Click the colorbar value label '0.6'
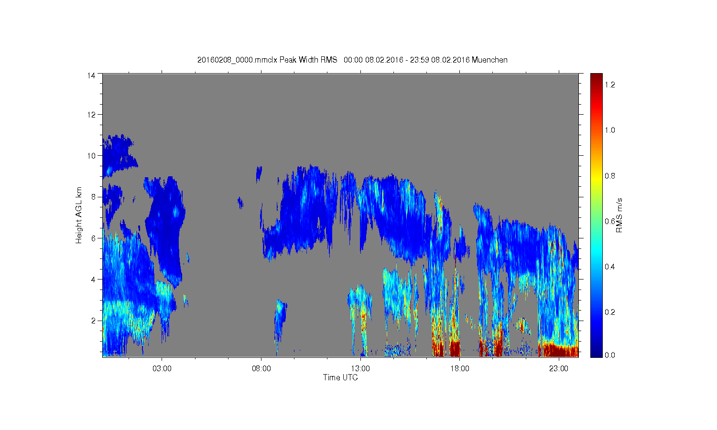 [x=609, y=221]
